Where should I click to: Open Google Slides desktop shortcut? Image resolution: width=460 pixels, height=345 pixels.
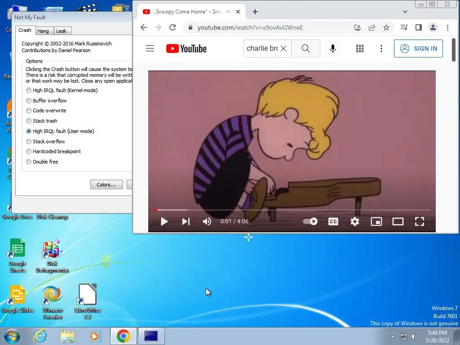tap(18, 299)
